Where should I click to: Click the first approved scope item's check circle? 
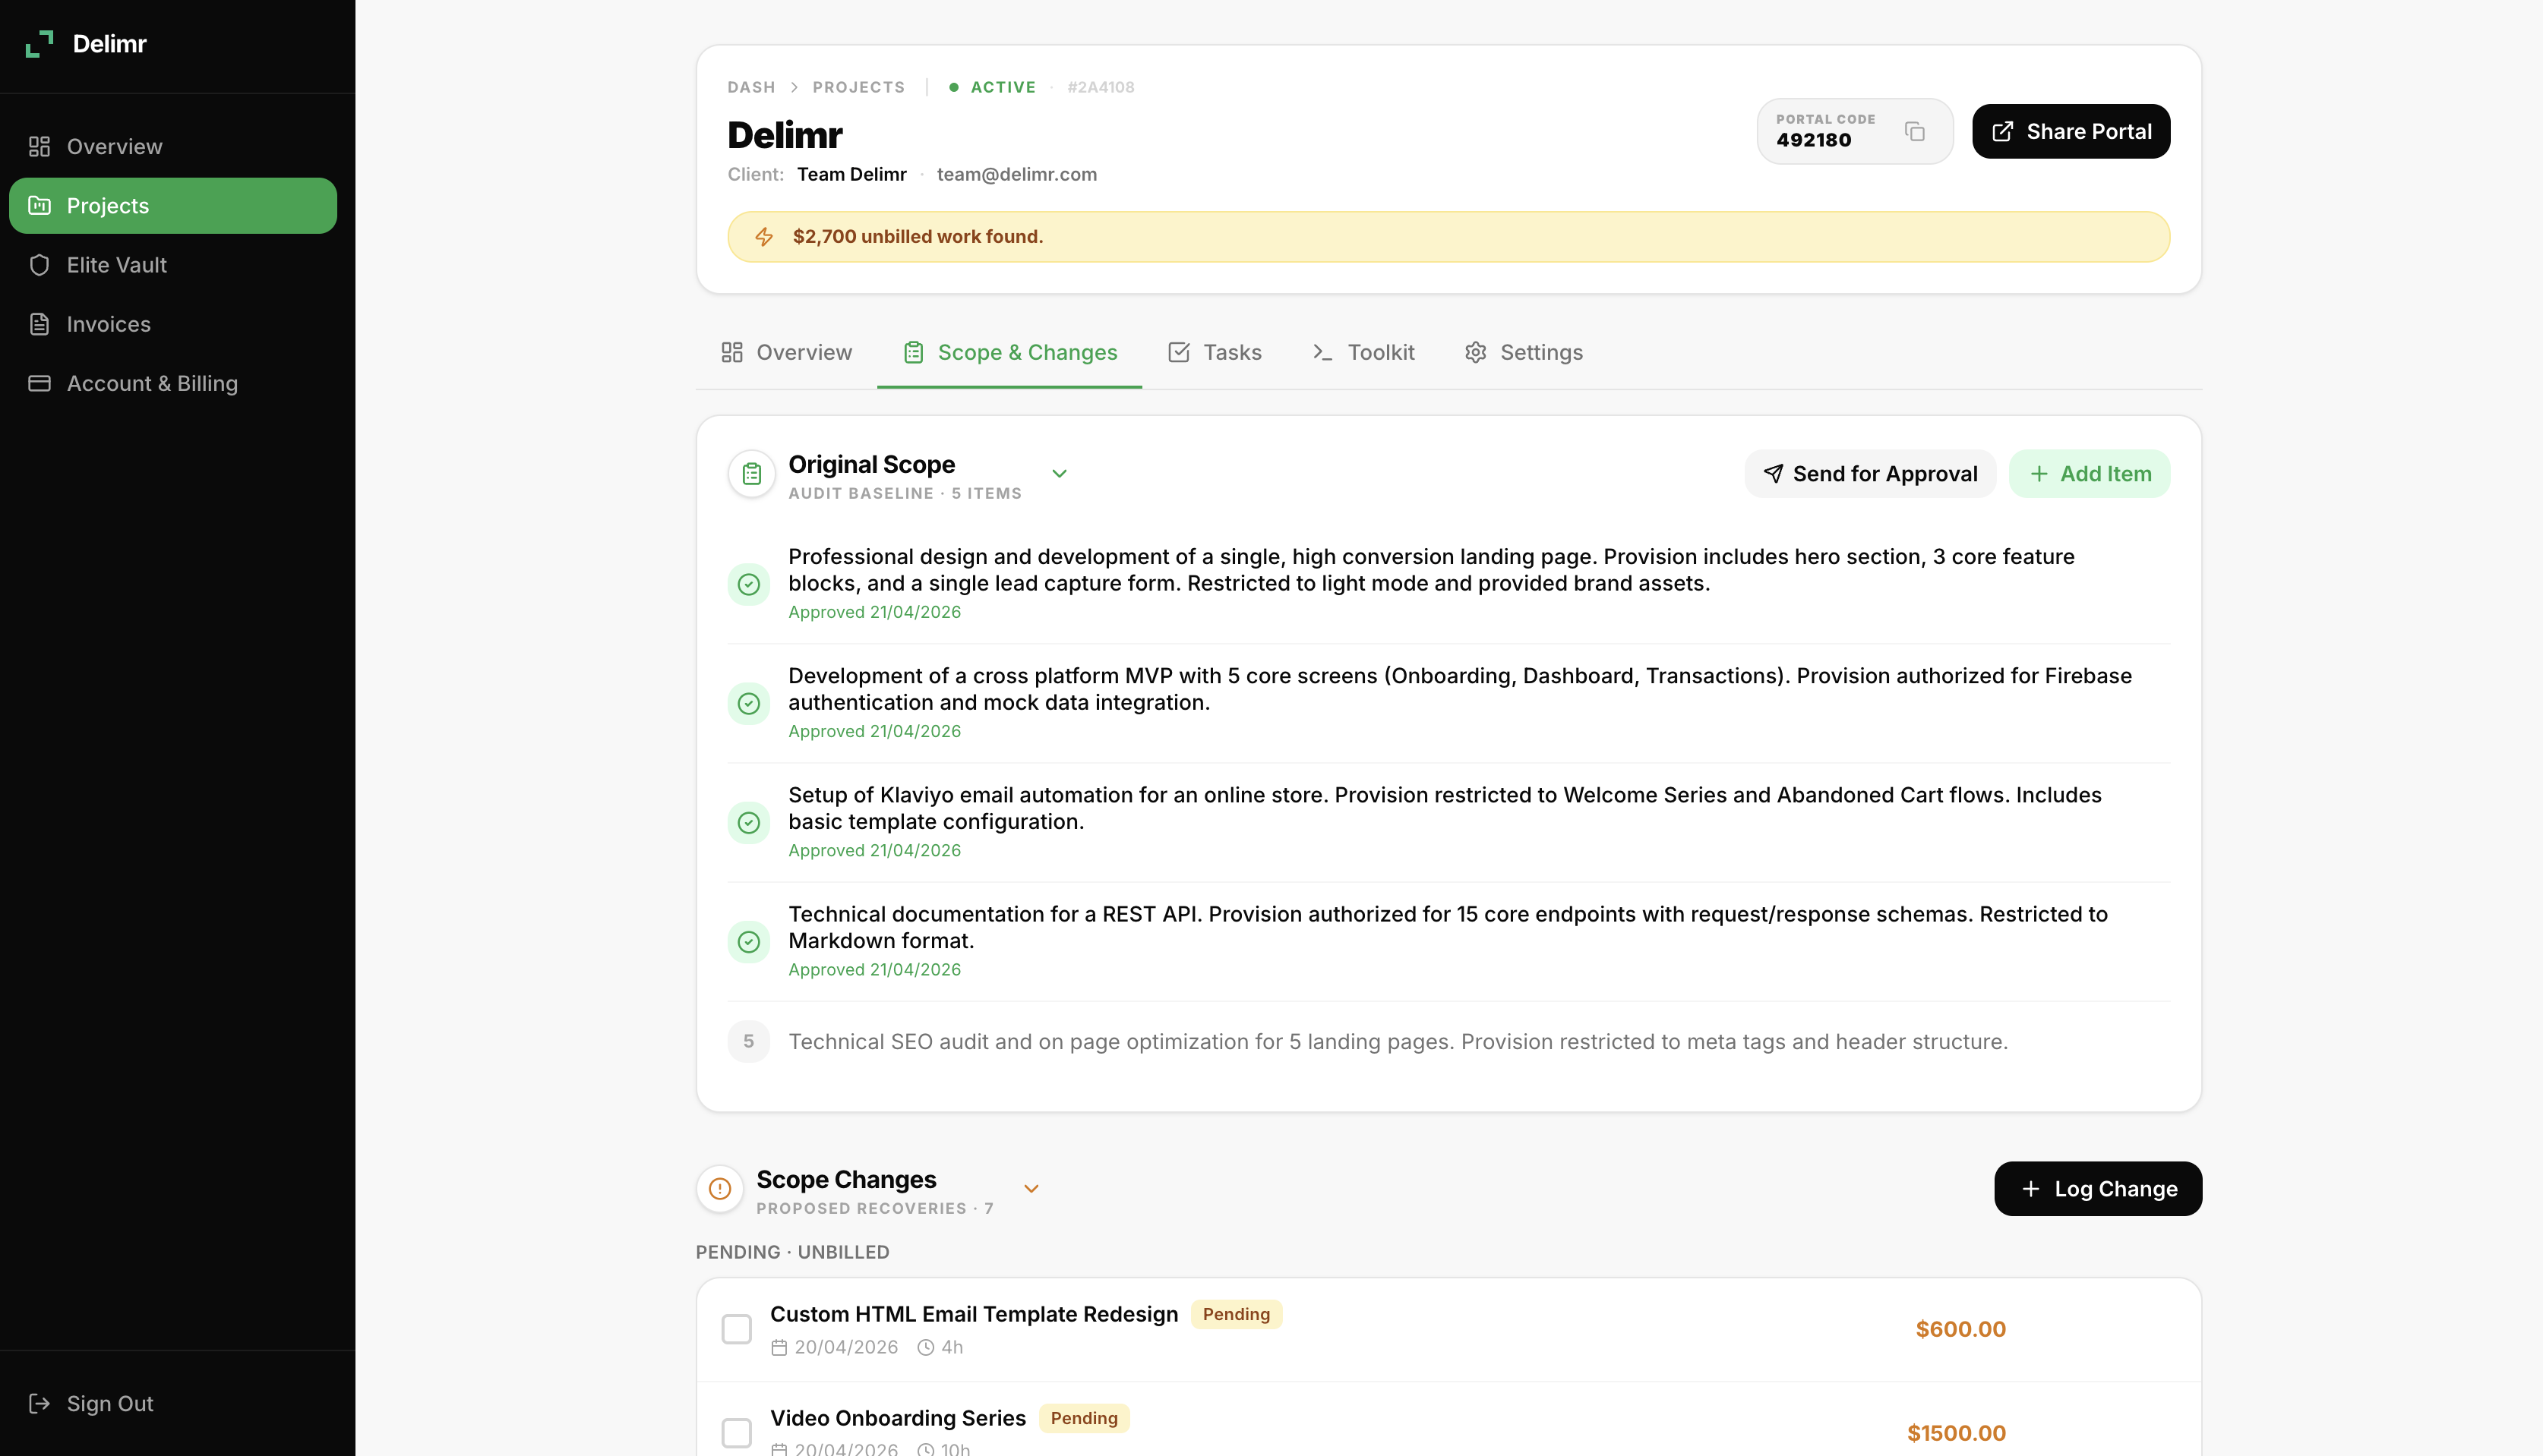coord(748,584)
